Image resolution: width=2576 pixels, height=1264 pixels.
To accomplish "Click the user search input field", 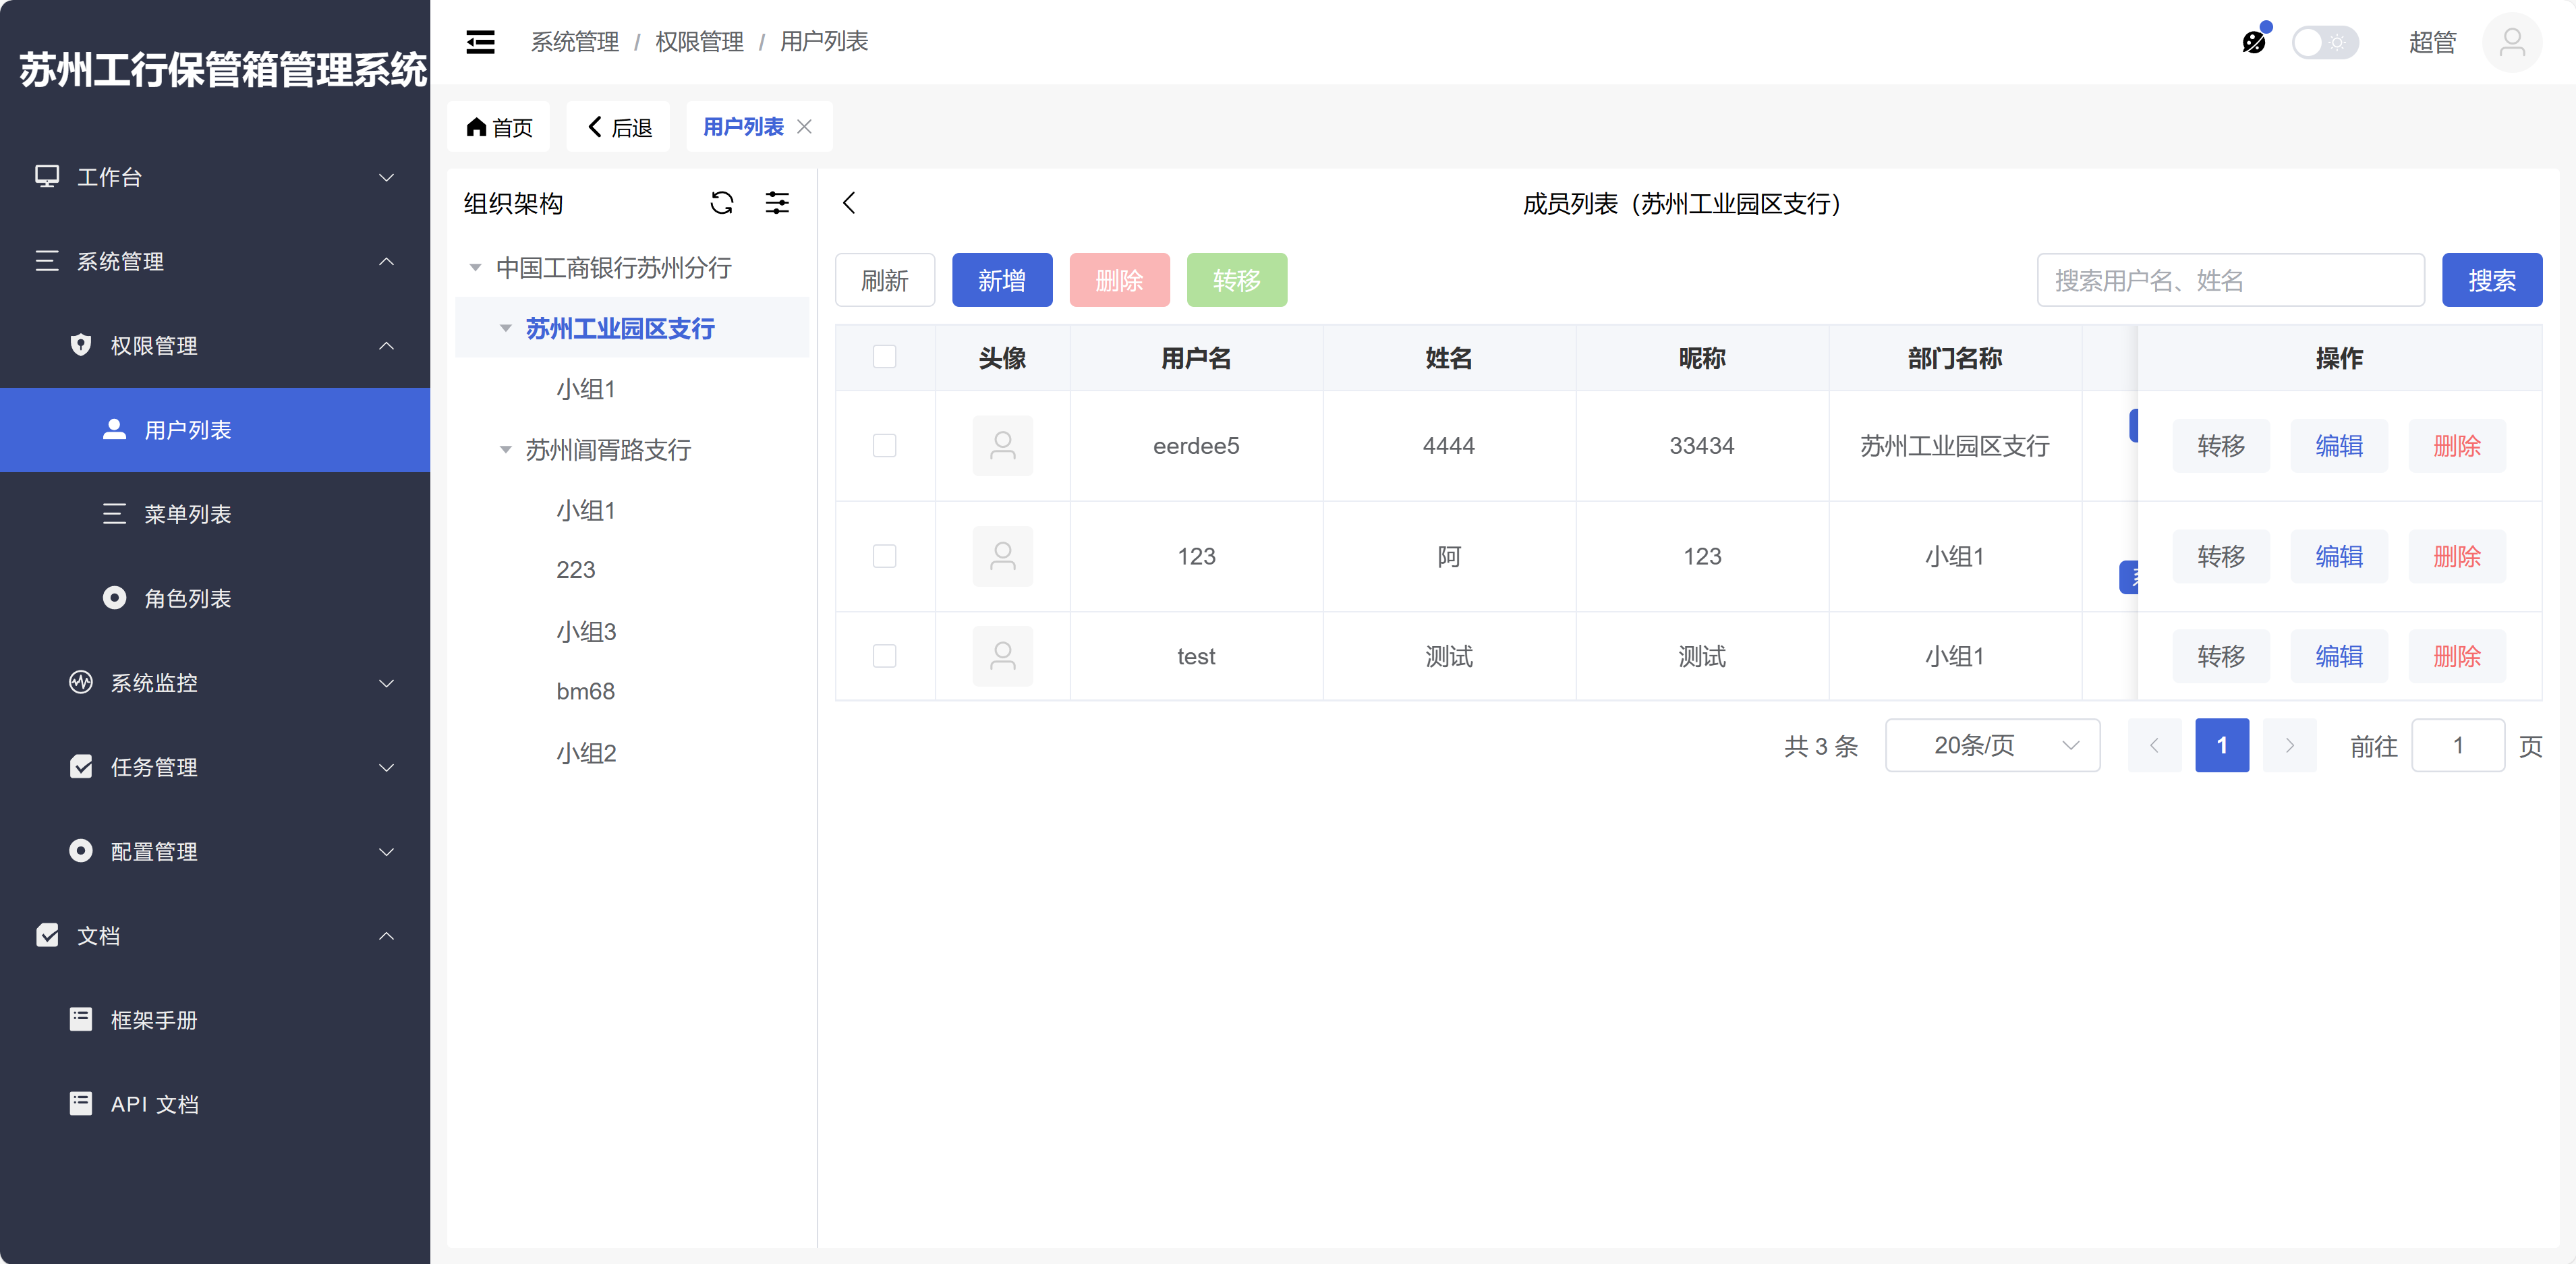I will (2230, 280).
